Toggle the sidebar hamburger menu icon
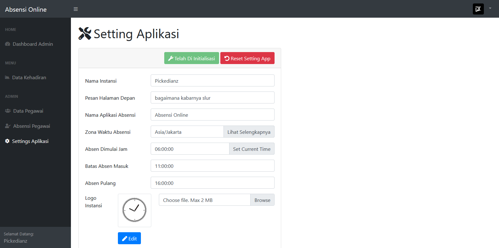The width and height of the screenshot is (499, 248). 76,9
